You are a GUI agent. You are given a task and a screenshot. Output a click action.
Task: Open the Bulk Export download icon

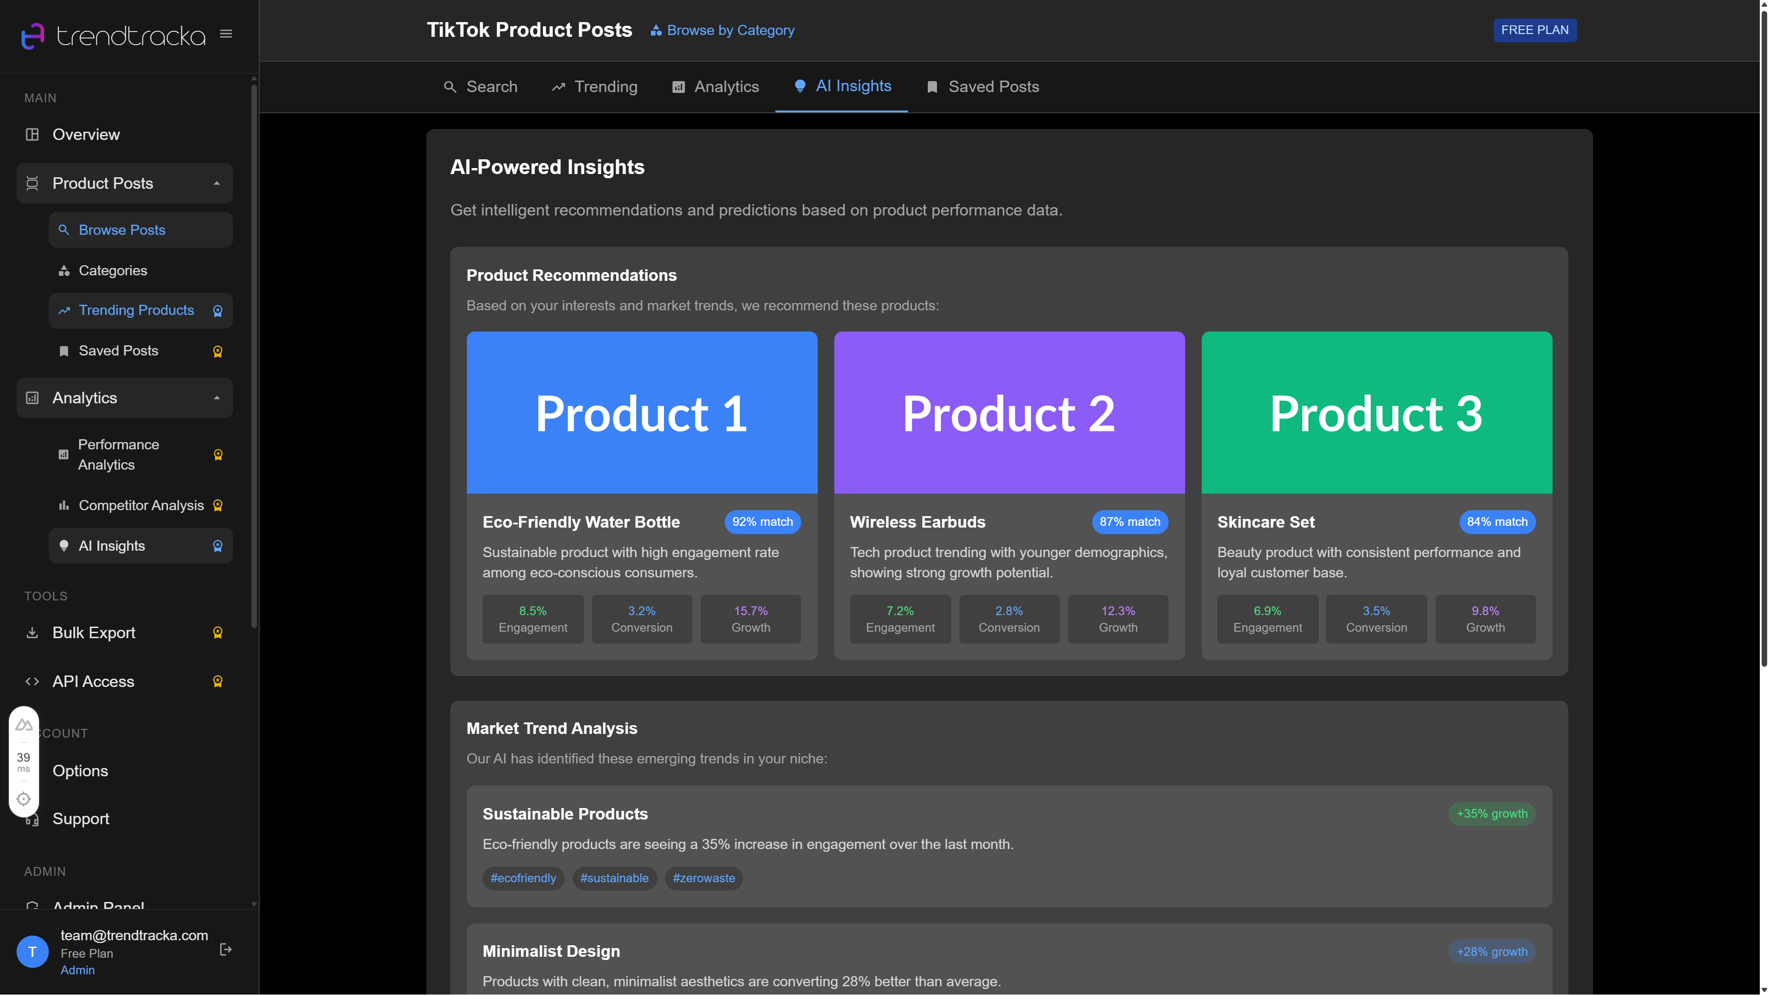32,633
